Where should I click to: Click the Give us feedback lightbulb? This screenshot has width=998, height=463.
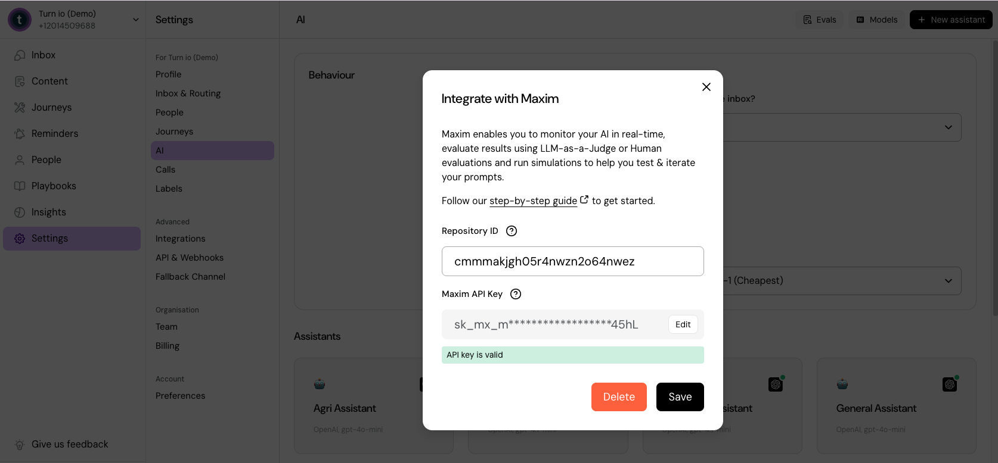[x=20, y=445]
